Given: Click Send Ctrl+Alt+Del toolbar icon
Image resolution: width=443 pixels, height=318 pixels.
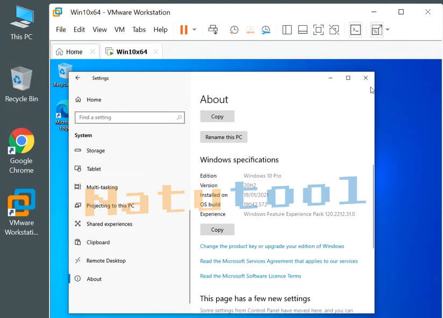Looking at the screenshot, I should (213, 30).
